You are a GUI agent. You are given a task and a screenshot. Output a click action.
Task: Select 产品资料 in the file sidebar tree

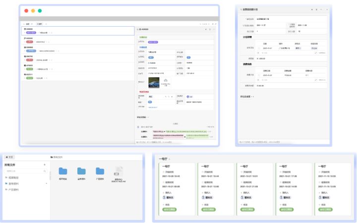point(14,190)
